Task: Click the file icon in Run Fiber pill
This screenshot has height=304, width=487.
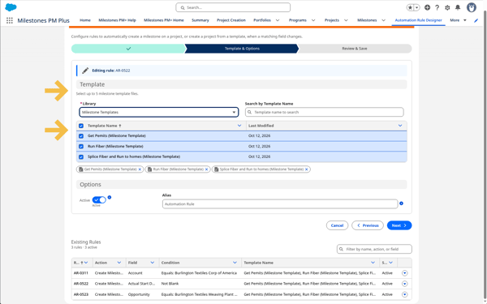Action: (x=149, y=169)
